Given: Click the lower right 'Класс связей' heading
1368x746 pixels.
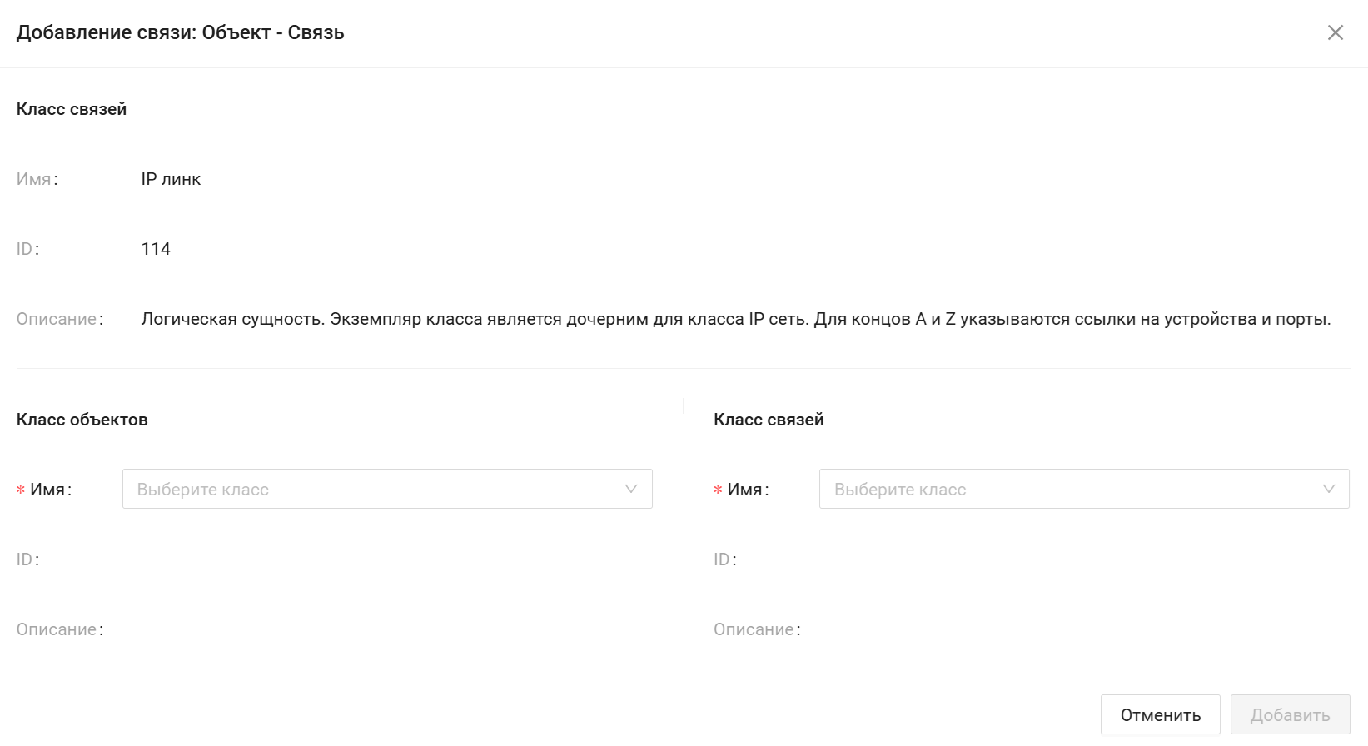Looking at the screenshot, I should pyautogui.click(x=769, y=420).
